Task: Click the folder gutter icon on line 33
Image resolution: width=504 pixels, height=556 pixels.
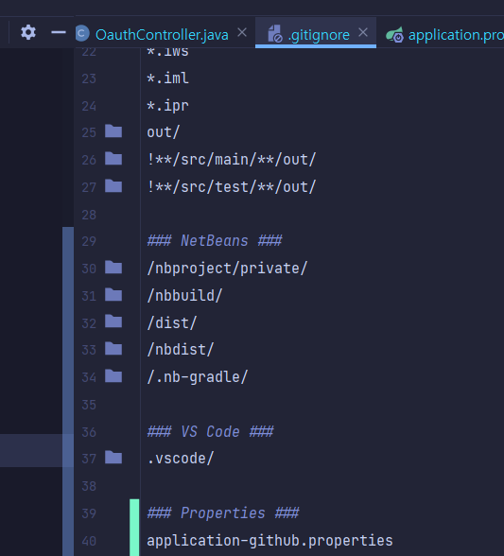Action: point(113,349)
